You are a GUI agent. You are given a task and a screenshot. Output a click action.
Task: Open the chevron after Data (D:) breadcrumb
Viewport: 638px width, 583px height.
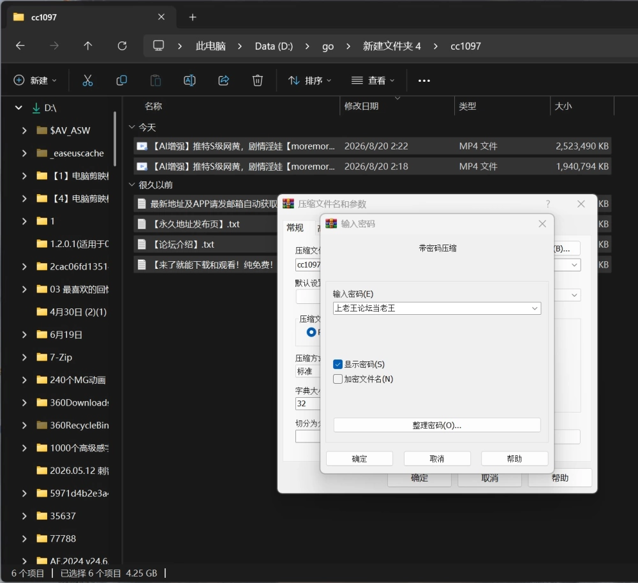(x=308, y=46)
